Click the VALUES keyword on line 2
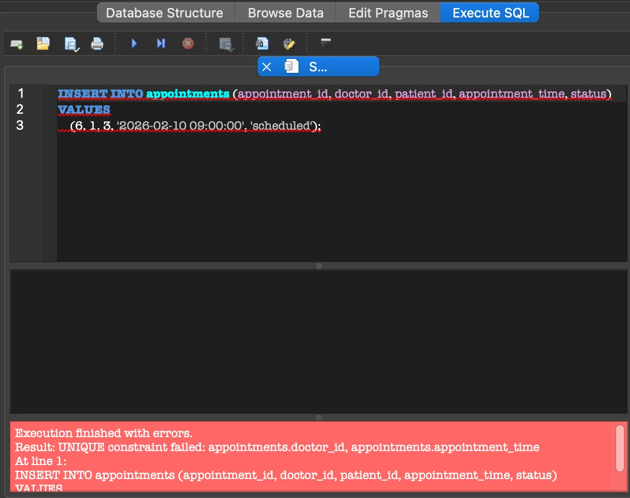Screen dimensions: 630x498 pyautogui.click(x=84, y=110)
